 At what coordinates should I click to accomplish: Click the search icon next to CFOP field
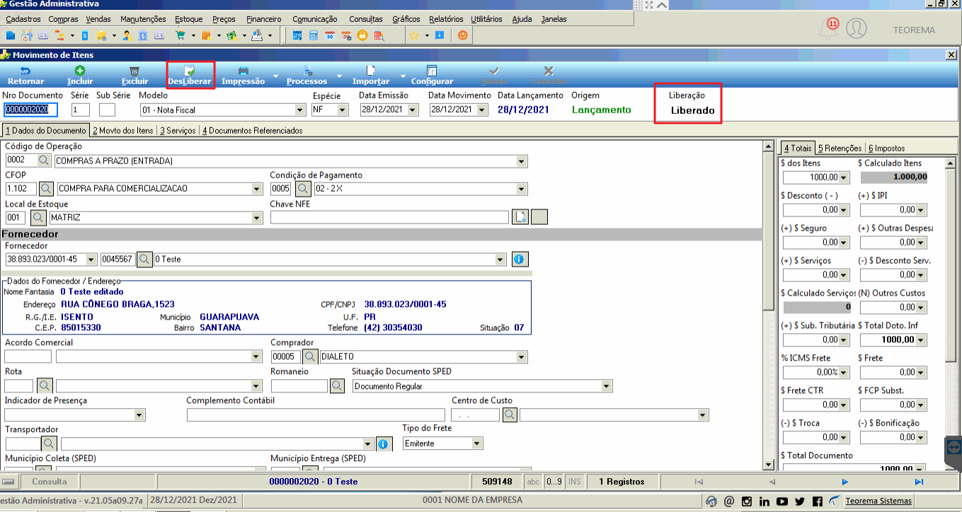point(46,189)
